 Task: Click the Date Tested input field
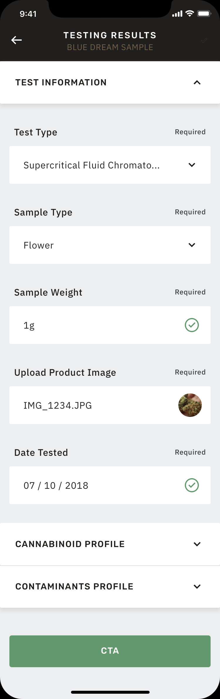97,485
